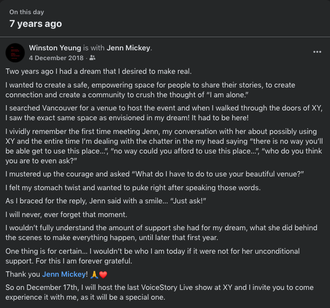Click the "7 years ago" heading
Screen dimensions: 330x308
coord(36,23)
